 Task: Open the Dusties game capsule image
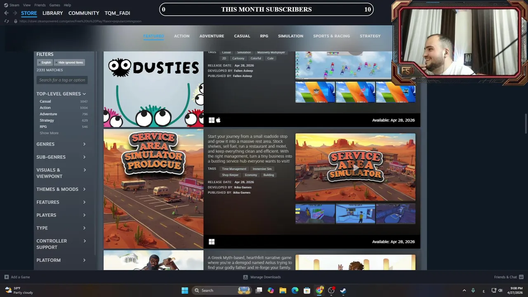tap(153, 89)
